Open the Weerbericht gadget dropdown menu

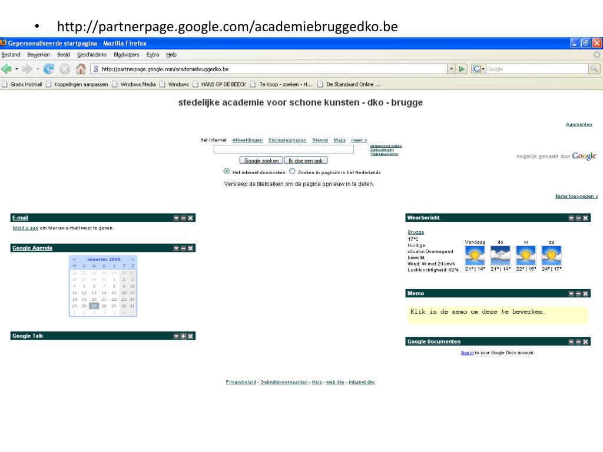571,218
